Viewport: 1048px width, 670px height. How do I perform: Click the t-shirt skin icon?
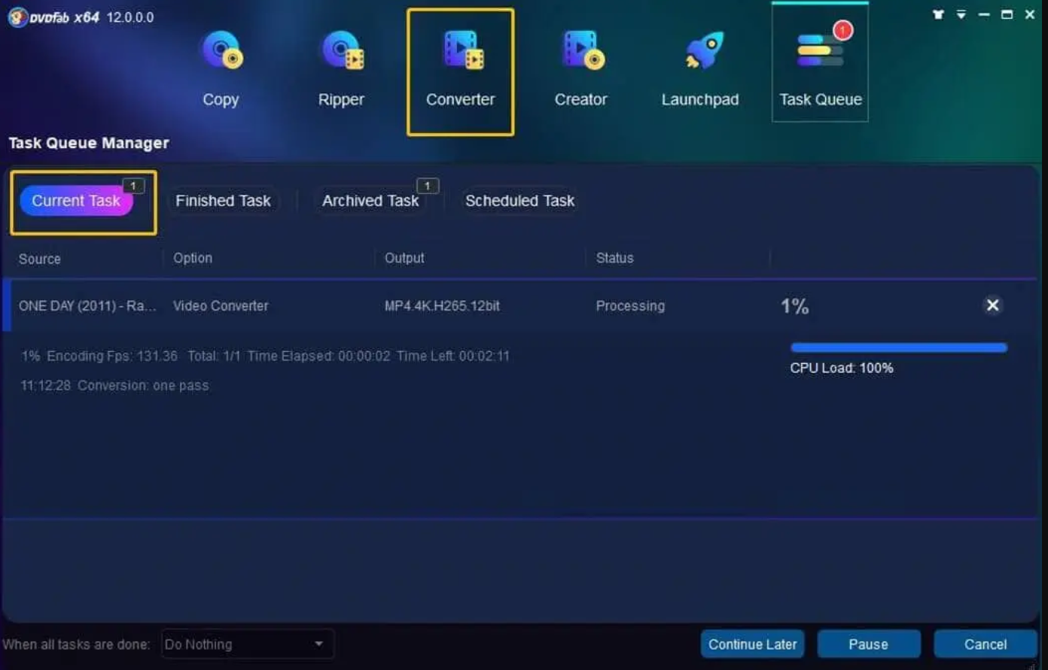[x=938, y=14]
